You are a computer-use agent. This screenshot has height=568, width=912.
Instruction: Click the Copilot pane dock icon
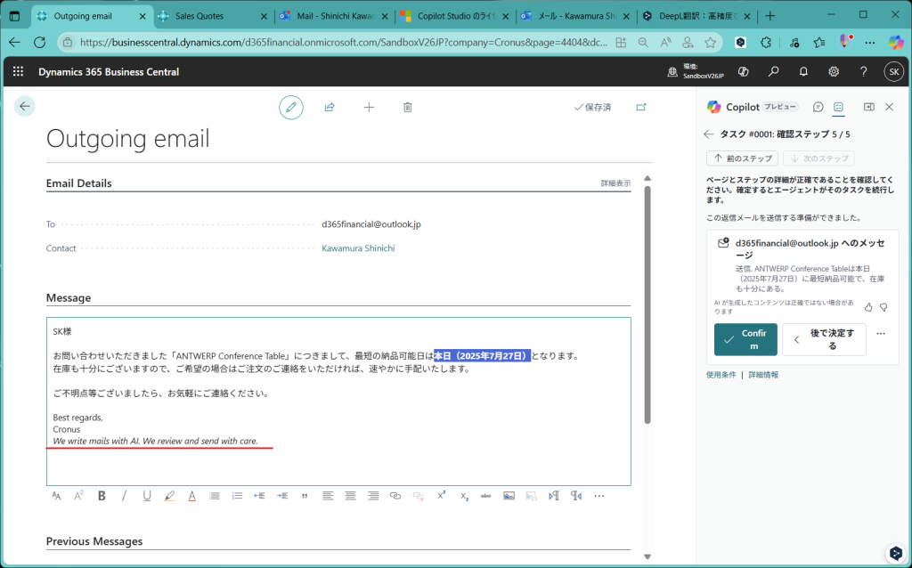(869, 107)
